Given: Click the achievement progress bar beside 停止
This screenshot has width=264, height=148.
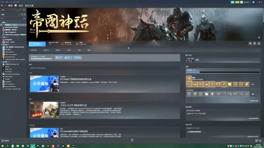Looking at the screenshot, I should coord(88,44).
